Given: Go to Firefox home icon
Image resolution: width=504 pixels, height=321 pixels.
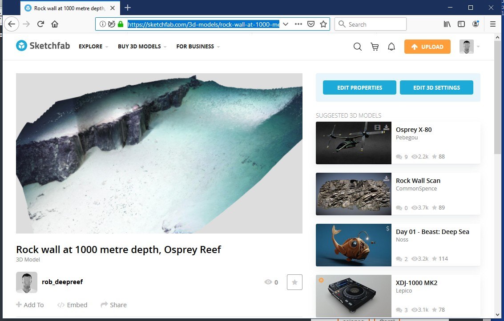Looking at the screenshot, I should 55,24.
